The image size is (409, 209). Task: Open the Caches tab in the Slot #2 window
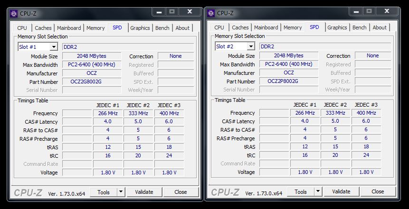[240, 27]
